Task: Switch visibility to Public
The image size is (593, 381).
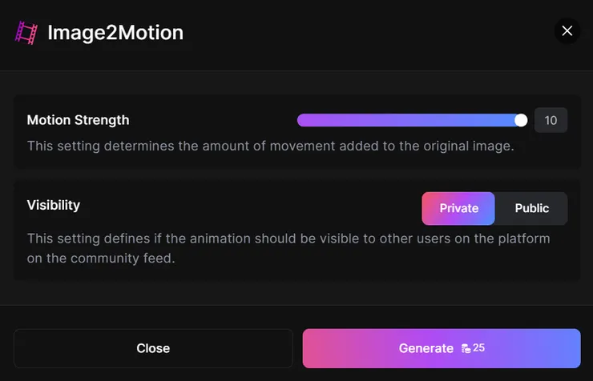Action: 531,208
